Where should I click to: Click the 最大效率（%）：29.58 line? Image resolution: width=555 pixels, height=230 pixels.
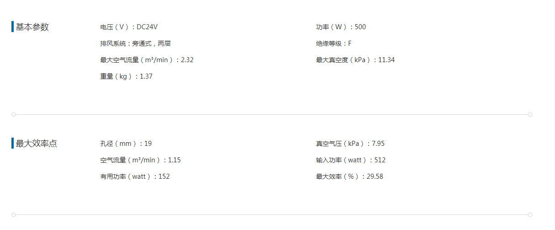click(x=349, y=177)
